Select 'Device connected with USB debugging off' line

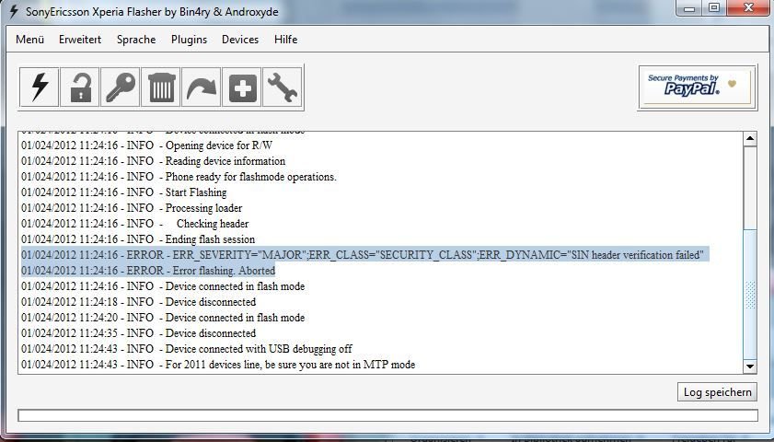187,349
